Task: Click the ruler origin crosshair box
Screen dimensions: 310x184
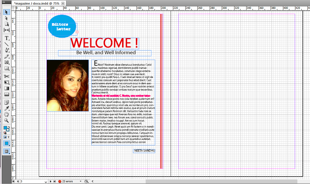Action: coord(14,8)
